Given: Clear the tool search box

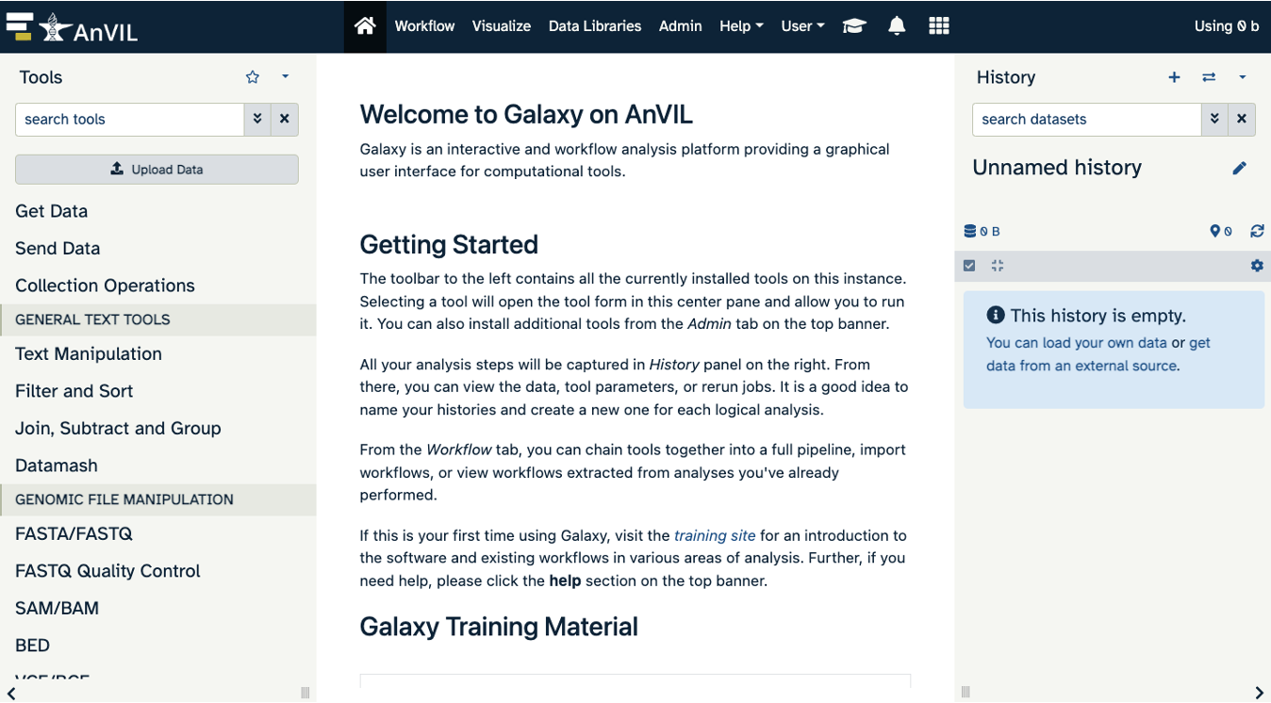Looking at the screenshot, I should coord(285,120).
